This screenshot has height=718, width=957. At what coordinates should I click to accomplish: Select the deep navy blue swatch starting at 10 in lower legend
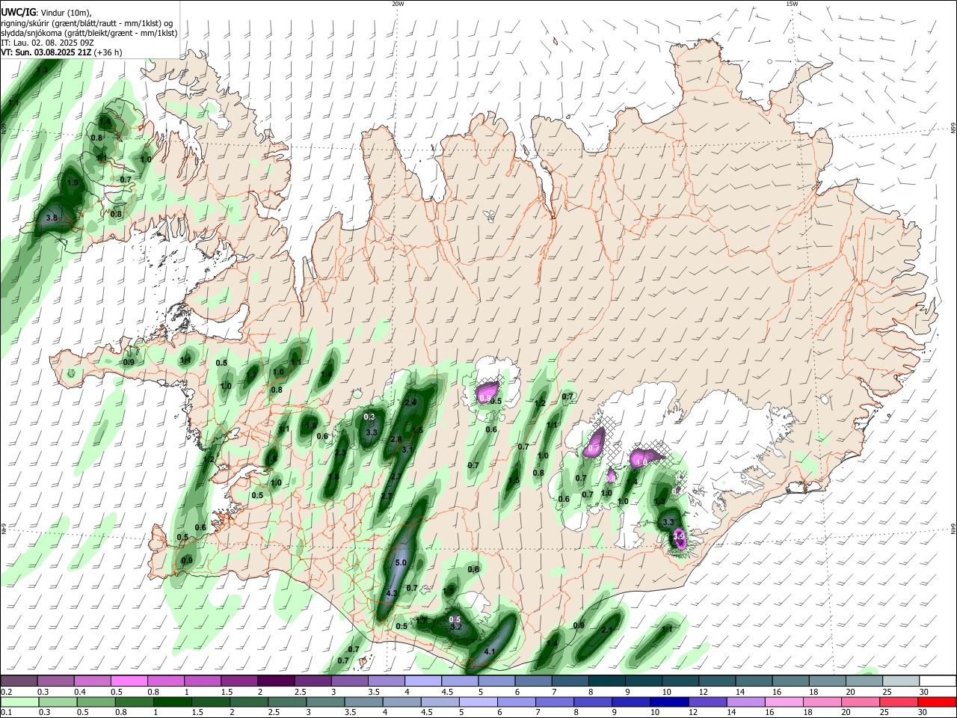point(668,702)
